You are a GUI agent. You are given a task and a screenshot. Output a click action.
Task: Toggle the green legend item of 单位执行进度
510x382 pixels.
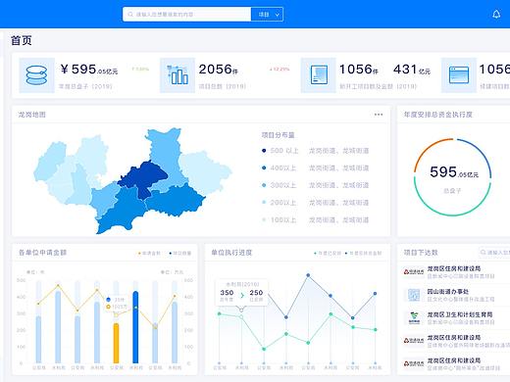pos(328,253)
